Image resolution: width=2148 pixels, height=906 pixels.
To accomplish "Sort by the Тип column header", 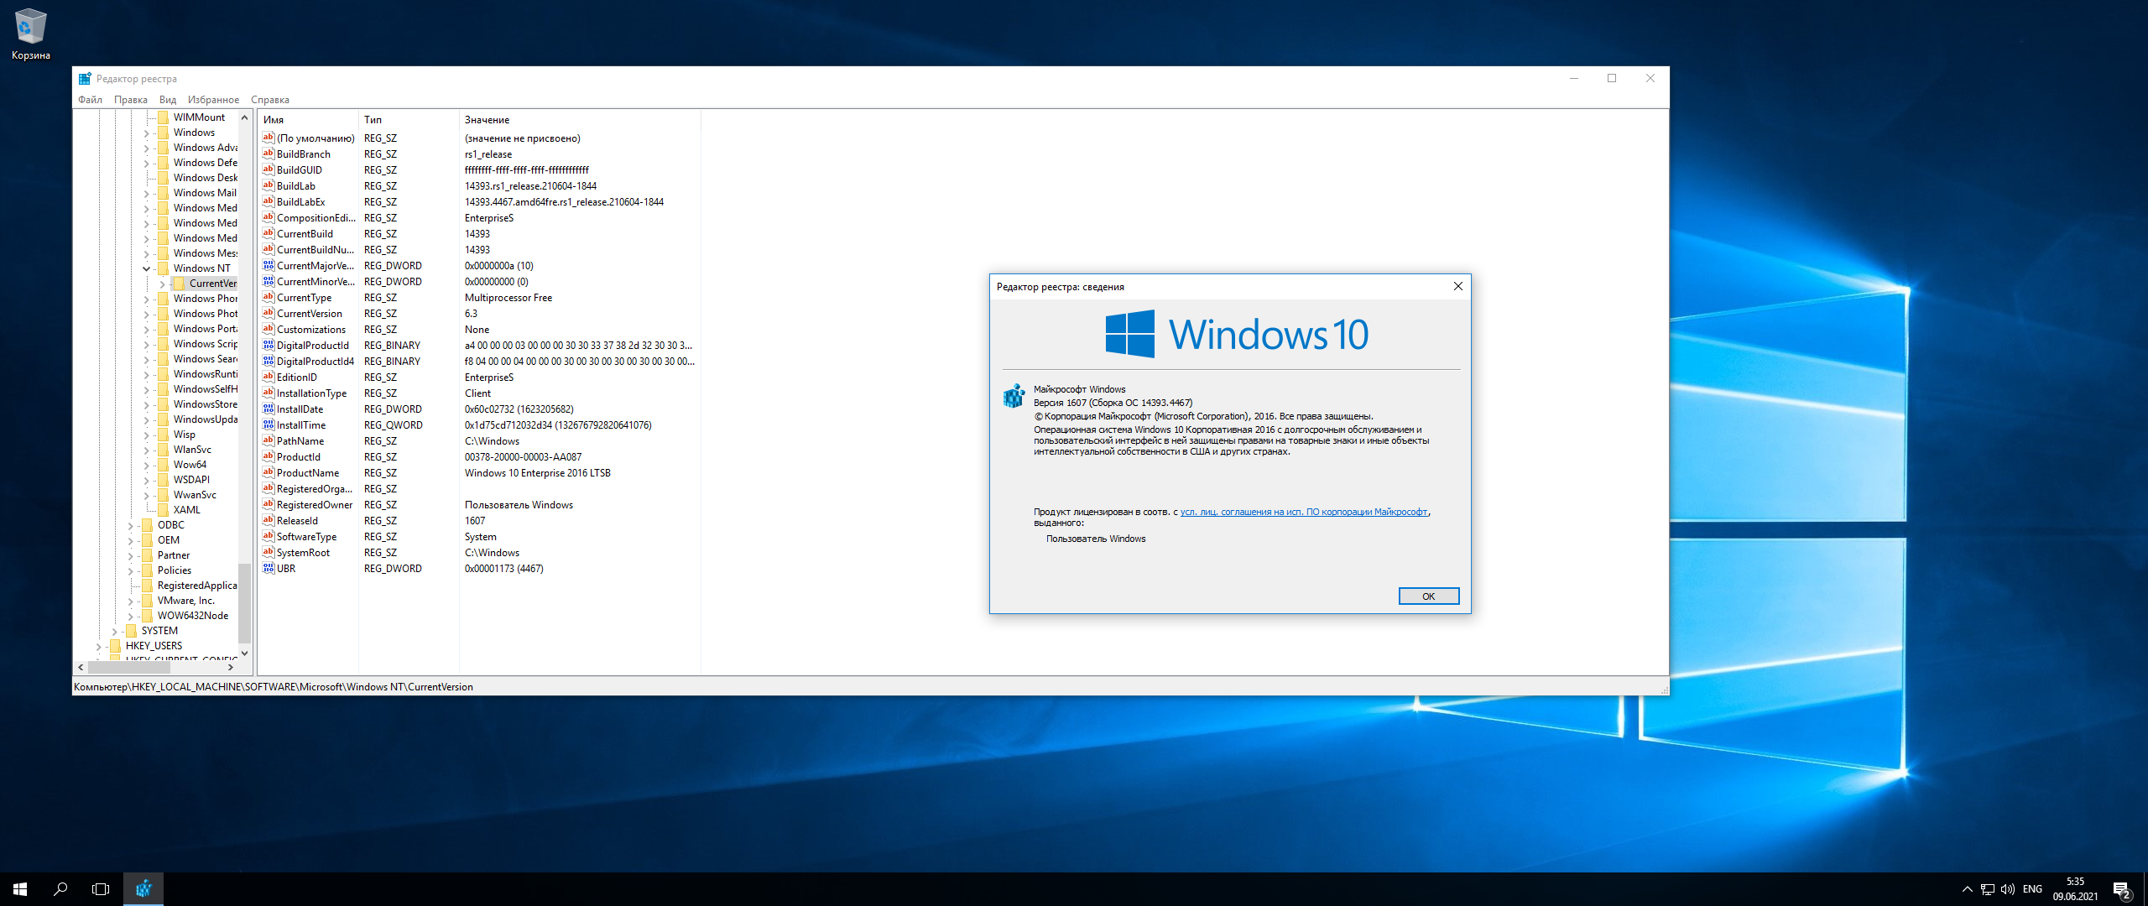I will 409,120.
